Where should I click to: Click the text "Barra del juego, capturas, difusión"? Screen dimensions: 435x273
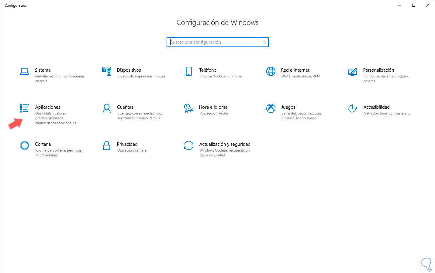[302, 116]
